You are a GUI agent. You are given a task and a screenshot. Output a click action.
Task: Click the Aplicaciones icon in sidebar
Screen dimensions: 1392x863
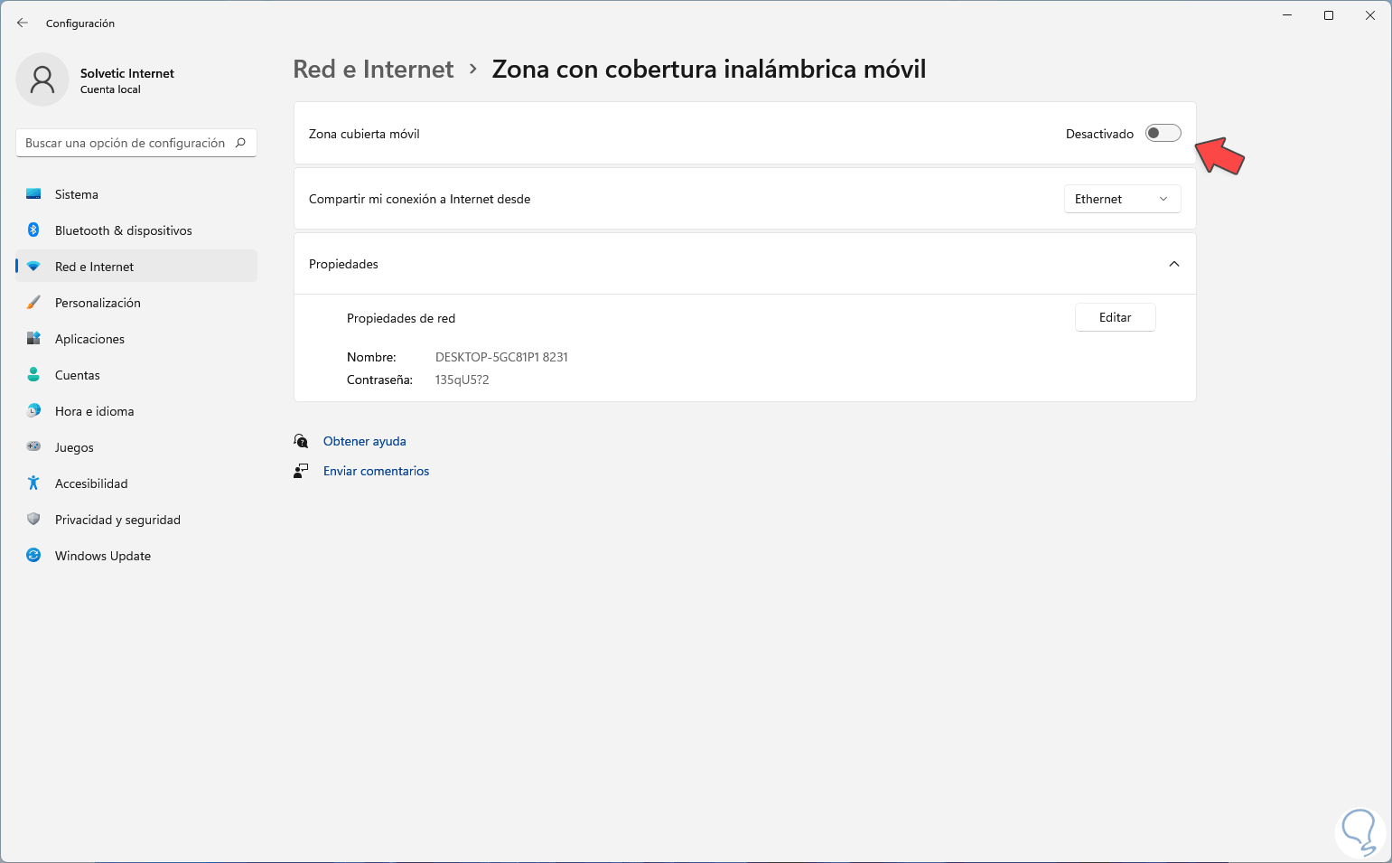coord(33,339)
